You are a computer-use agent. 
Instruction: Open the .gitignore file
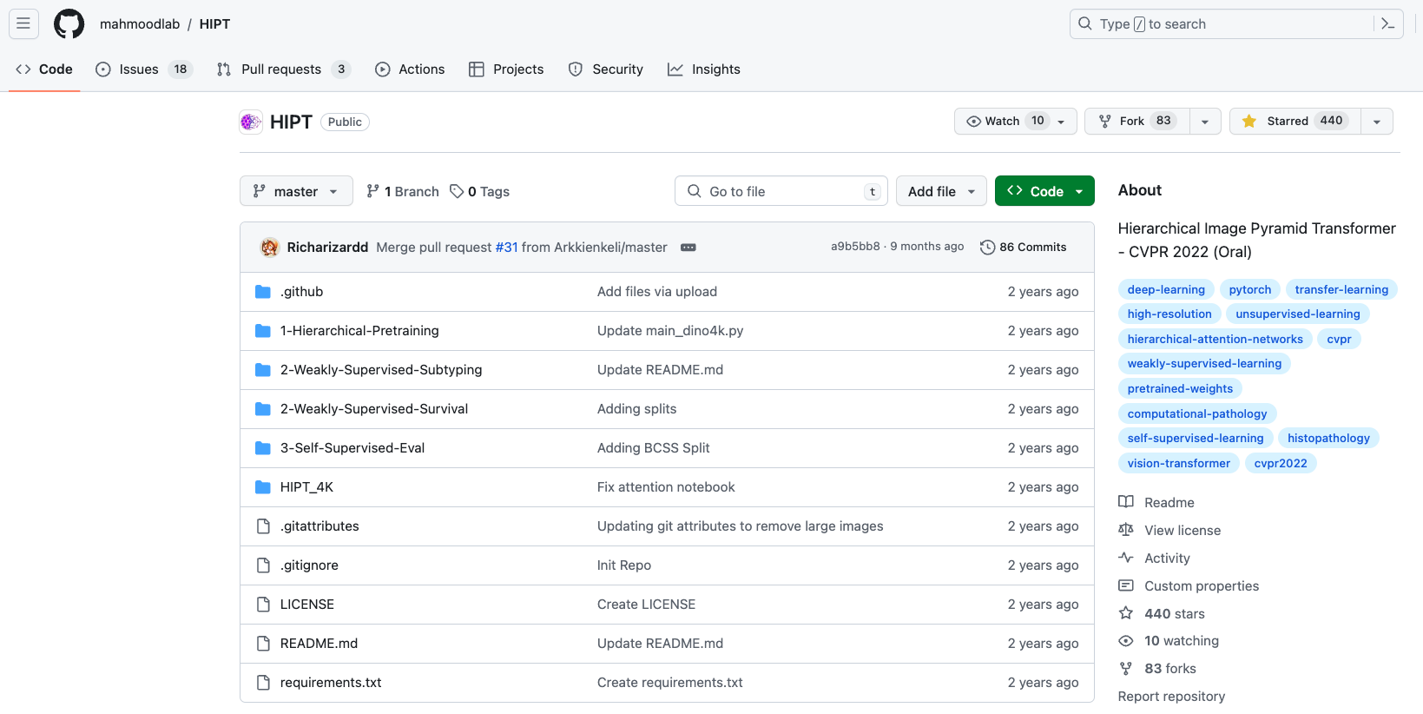309,565
